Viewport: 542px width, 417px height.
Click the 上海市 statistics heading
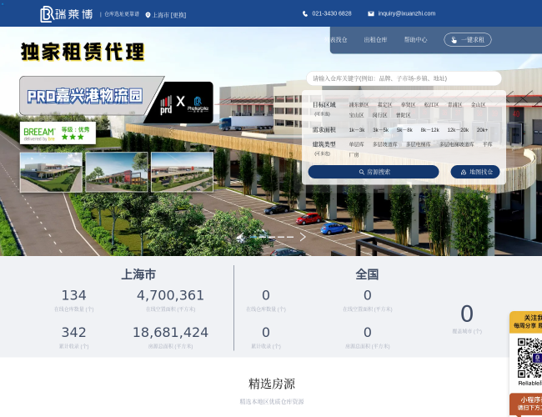(x=138, y=274)
